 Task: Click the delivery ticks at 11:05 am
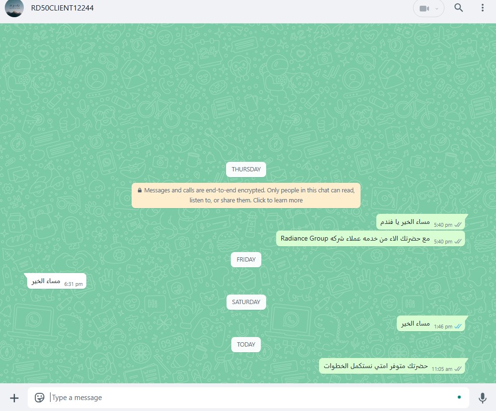[x=458, y=369]
